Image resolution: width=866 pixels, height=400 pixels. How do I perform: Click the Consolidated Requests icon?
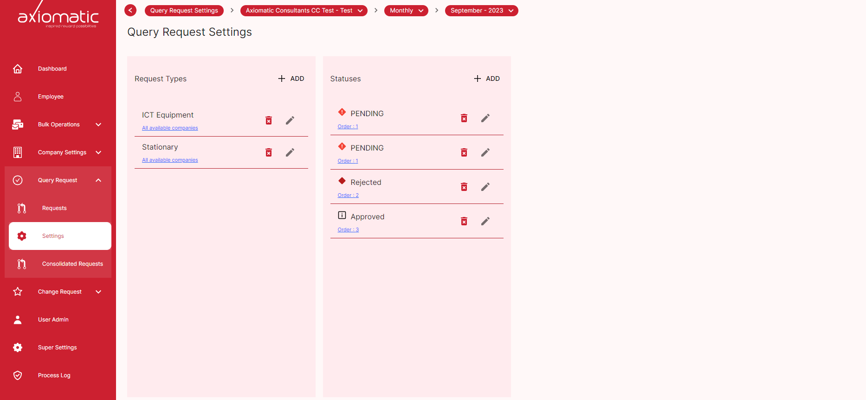(22, 264)
